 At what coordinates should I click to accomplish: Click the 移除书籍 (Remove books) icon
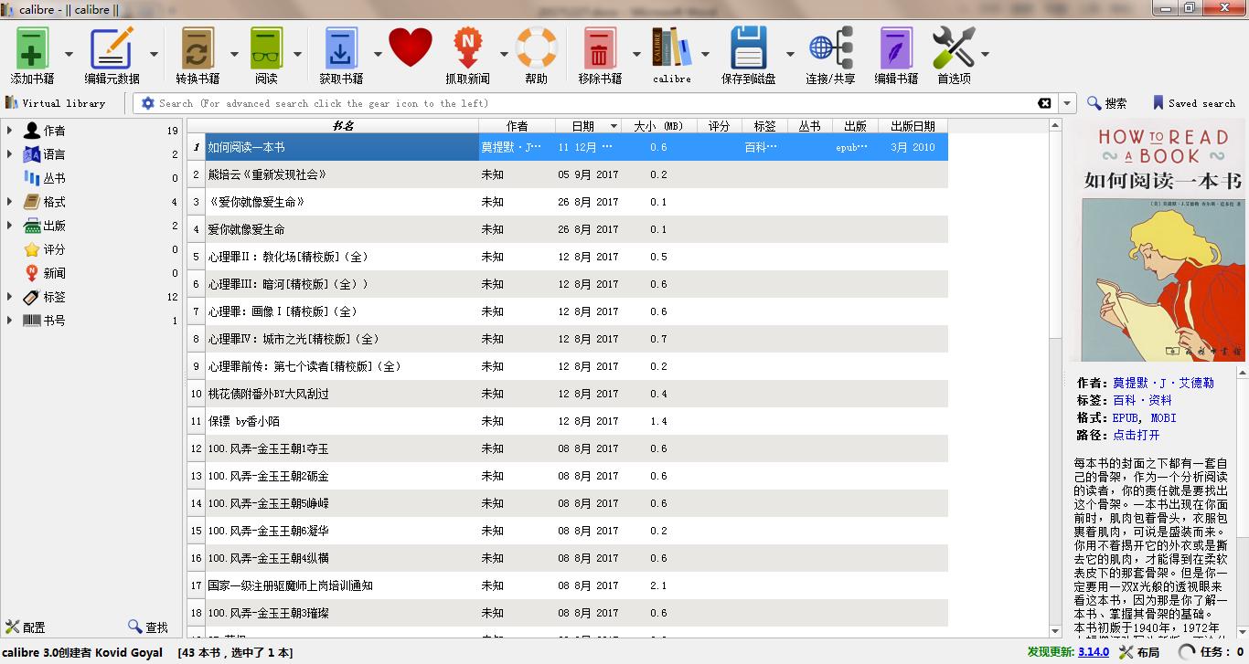[x=599, y=46]
